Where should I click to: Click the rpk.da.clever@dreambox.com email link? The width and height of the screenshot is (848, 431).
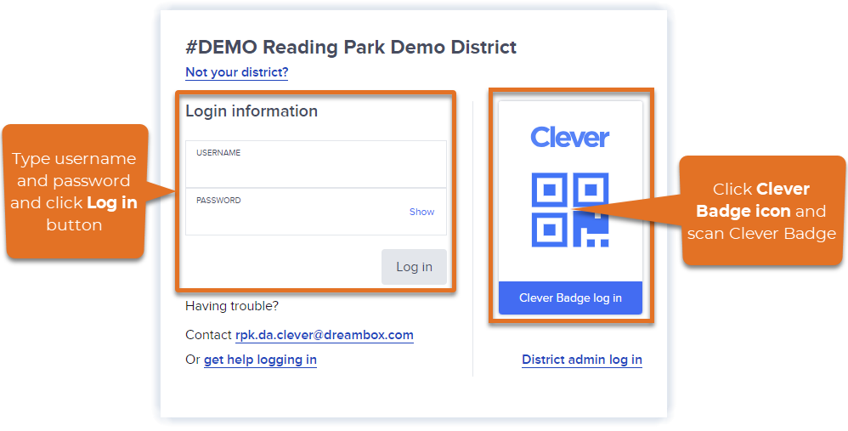[x=324, y=335]
